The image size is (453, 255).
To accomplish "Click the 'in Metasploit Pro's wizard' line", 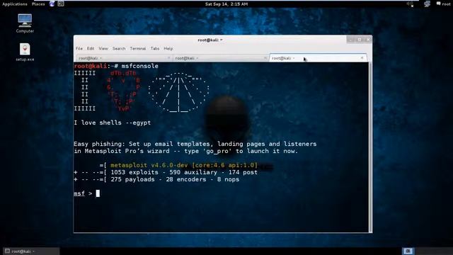I will coord(185,151).
